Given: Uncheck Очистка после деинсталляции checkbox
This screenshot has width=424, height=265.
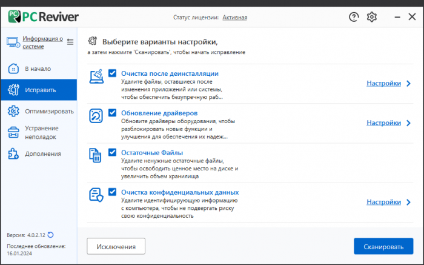Looking at the screenshot, I should 112,73.
